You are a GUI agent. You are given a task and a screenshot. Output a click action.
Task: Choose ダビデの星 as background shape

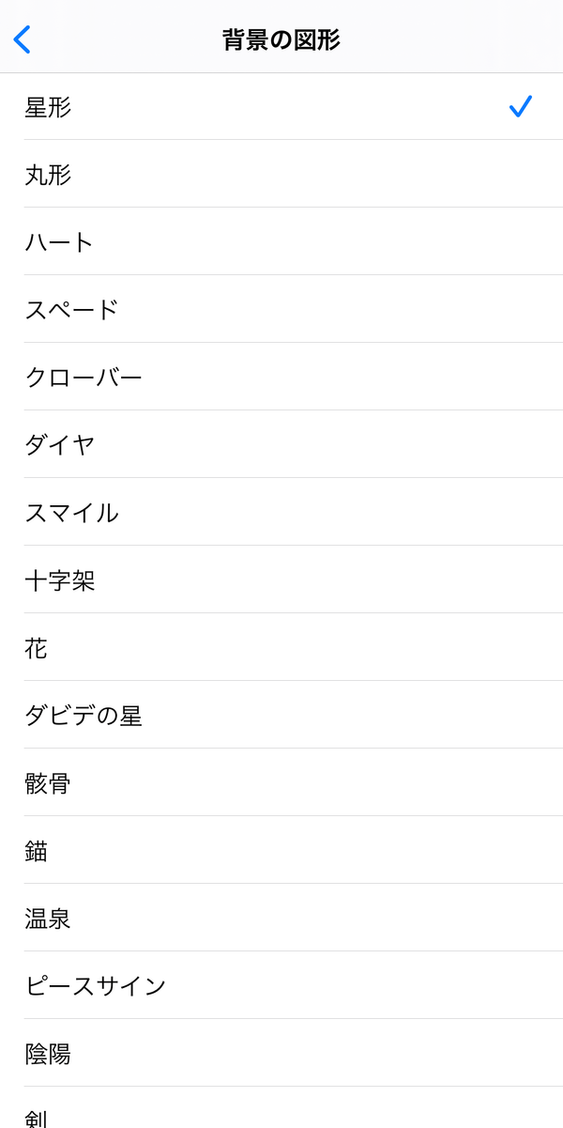[x=281, y=716]
